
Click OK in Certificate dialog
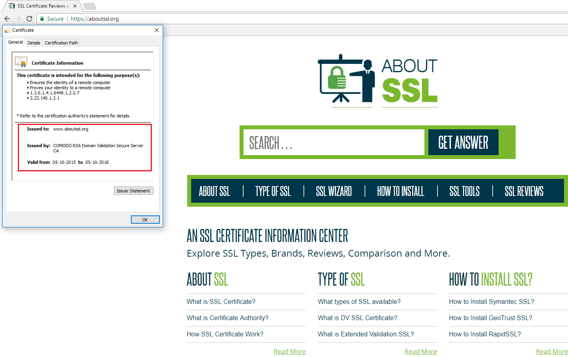pos(145,220)
